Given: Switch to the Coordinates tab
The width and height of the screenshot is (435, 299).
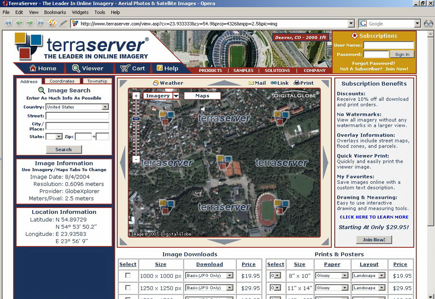Looking at the screenshot, I should [62, 81].
